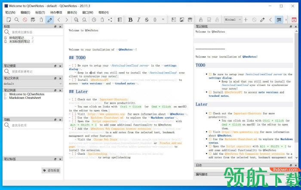Go forward in note history arrow
Image resolution: width=301 pixels, height=190 pixels.
click(x=67, y=20)
